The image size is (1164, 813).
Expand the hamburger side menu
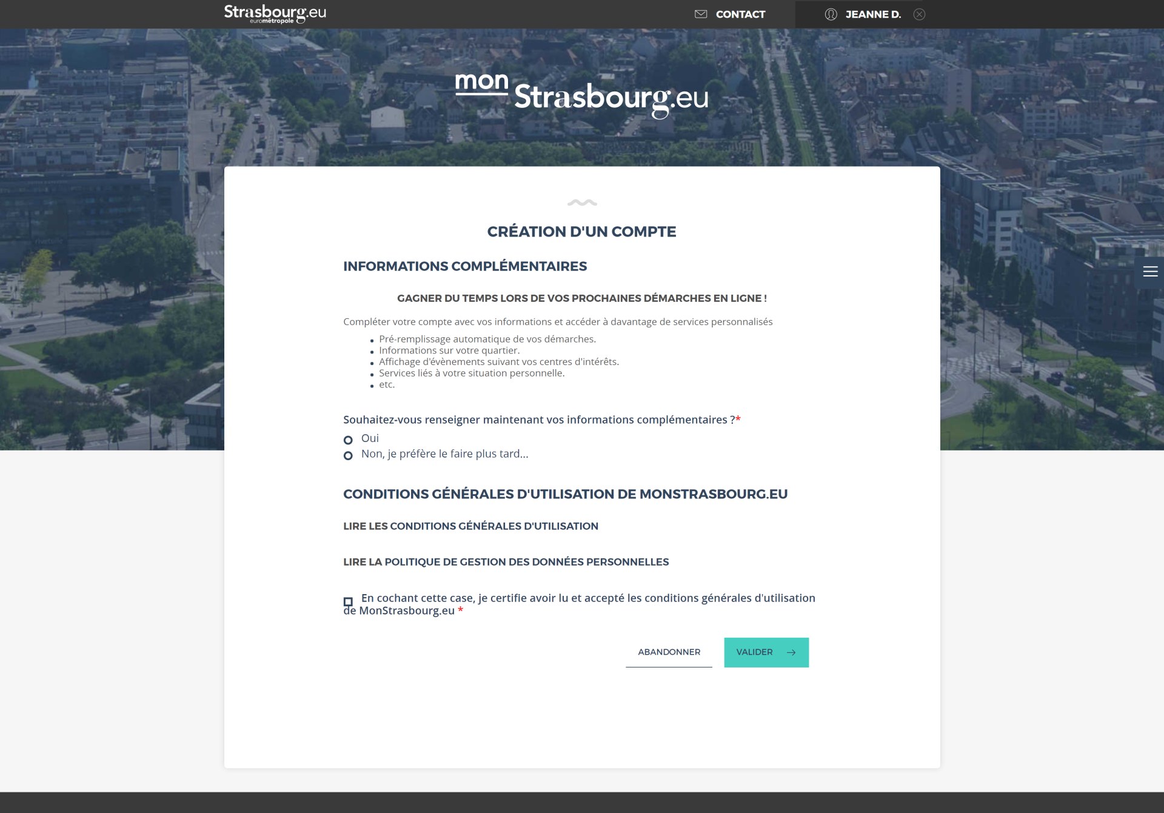click(x=1149, y=272)
